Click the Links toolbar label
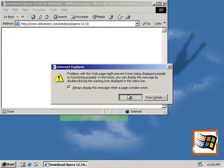224x168 pixels. coord(158,24)
